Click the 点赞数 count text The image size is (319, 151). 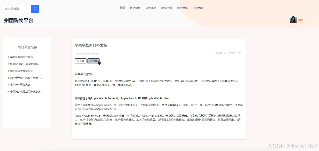coord(220,53)
